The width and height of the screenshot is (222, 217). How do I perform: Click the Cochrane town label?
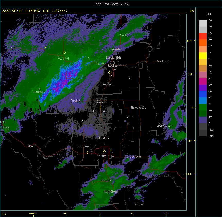click(83, 146)
